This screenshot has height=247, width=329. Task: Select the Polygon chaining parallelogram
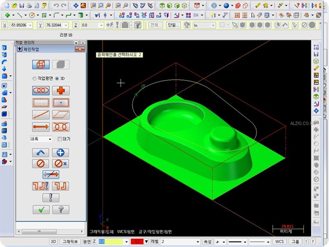[61, 115]
